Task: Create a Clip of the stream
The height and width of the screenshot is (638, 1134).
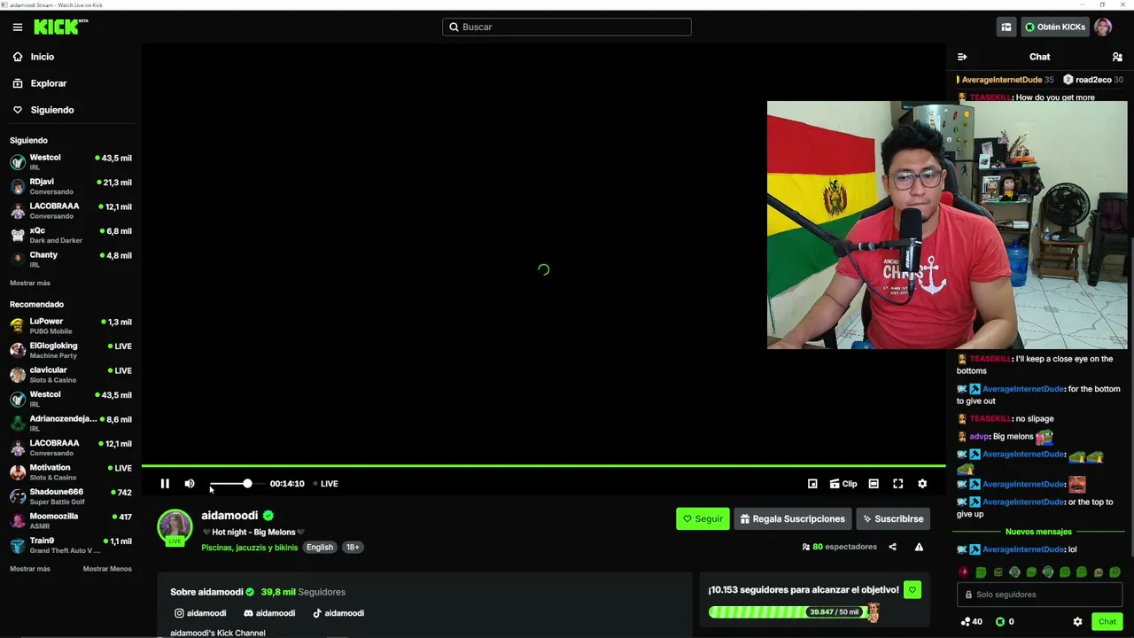Action: click(843, 484)
